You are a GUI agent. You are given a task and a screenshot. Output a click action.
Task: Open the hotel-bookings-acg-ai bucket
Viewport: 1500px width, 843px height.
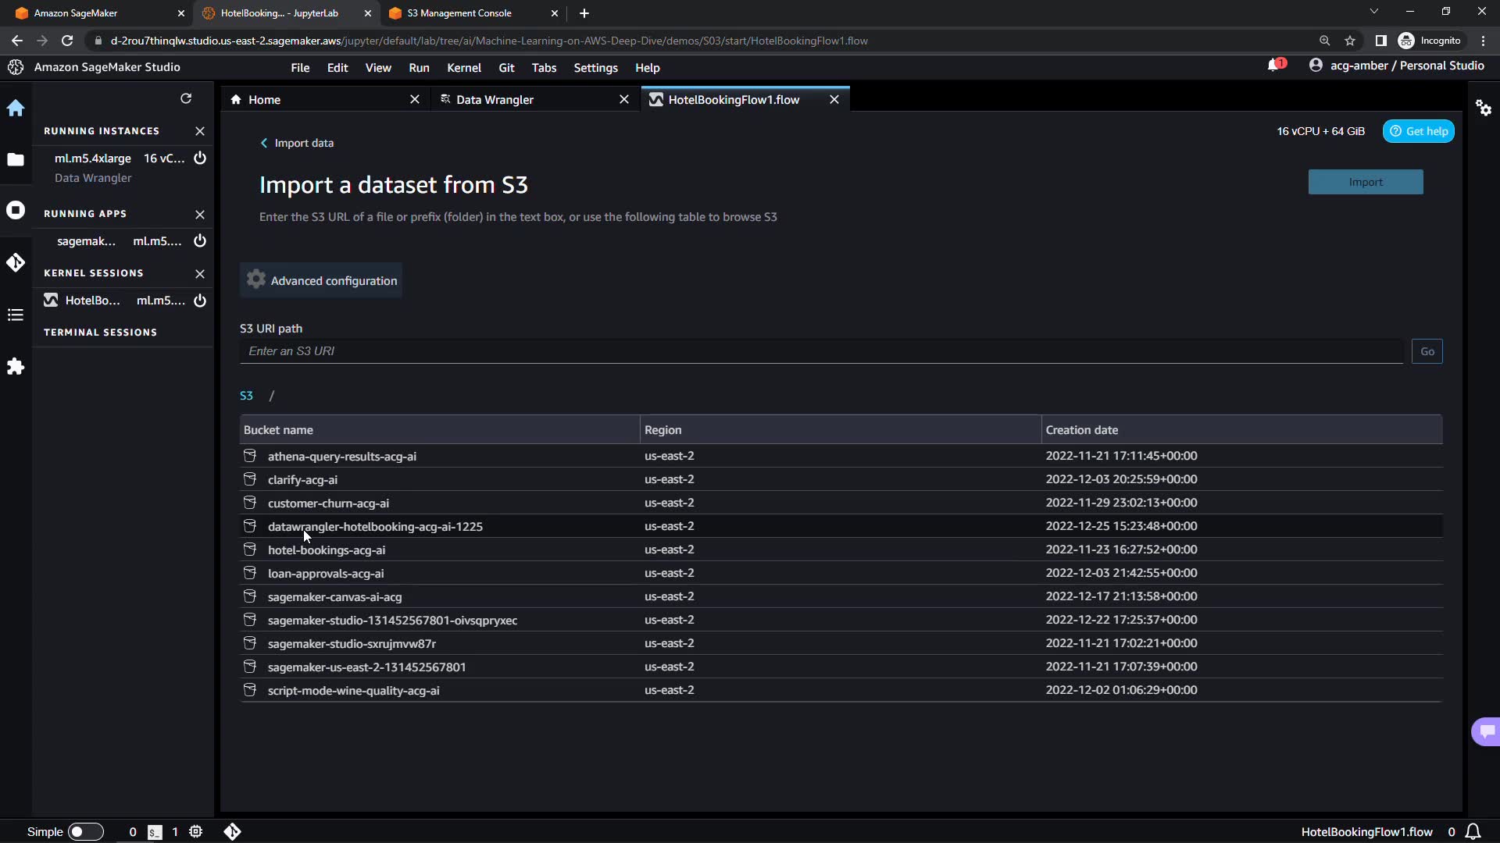pos(327,550)
